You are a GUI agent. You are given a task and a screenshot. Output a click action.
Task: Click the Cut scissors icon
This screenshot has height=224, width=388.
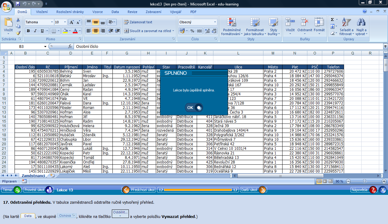(x=18, y=20)
